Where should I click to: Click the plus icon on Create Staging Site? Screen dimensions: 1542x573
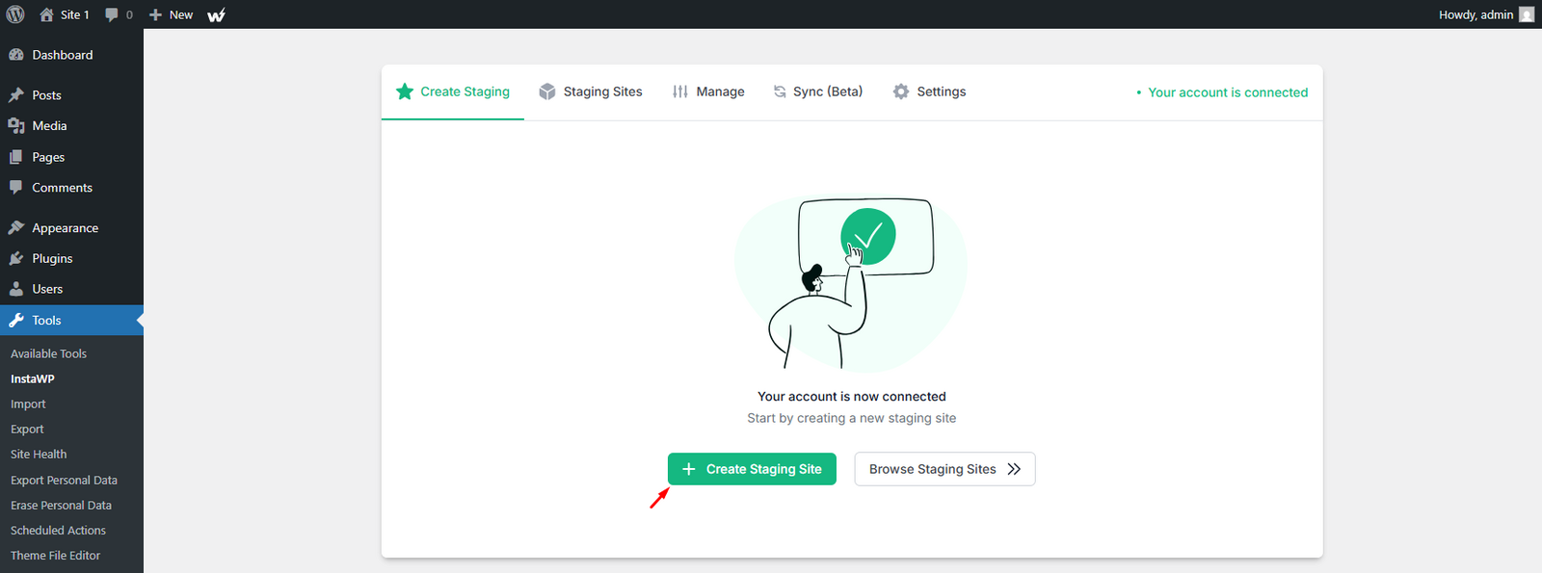pos(689,469)
